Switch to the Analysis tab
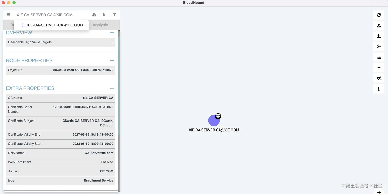388x194 pixels. (x=100, y=25)
